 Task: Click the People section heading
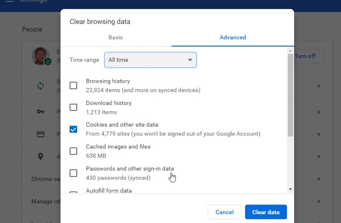coord(32,29)
